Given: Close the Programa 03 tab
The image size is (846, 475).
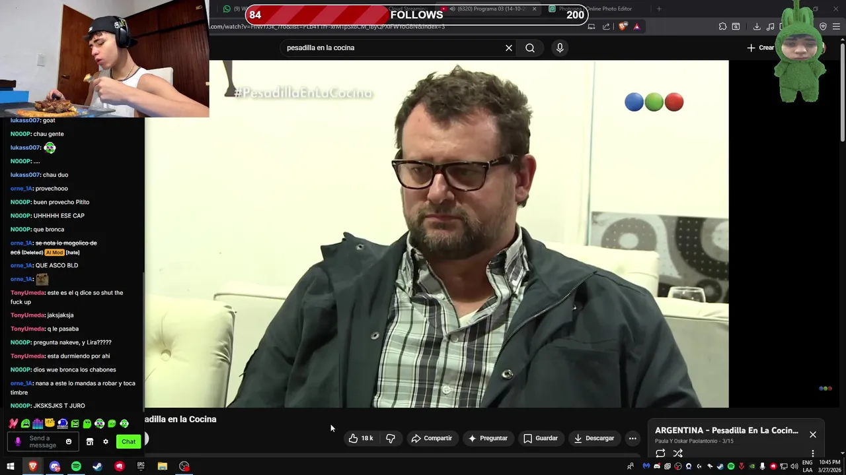Looking at the screenshot, I should tap(534, 9).
